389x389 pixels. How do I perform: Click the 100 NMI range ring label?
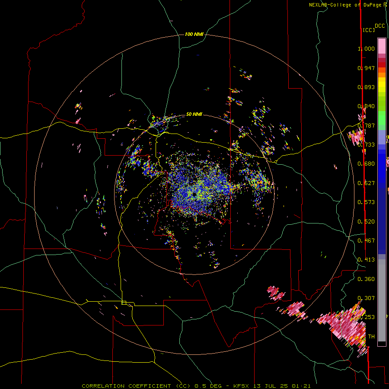tap(194, 34)
